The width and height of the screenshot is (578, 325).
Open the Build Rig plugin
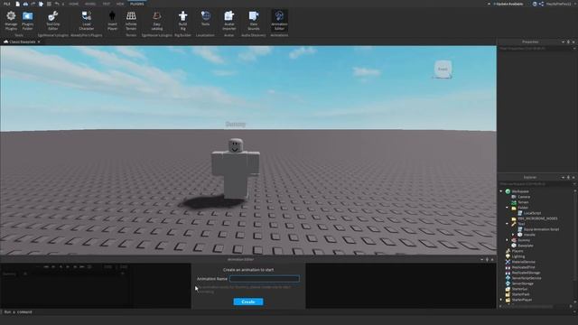point(182,21)
